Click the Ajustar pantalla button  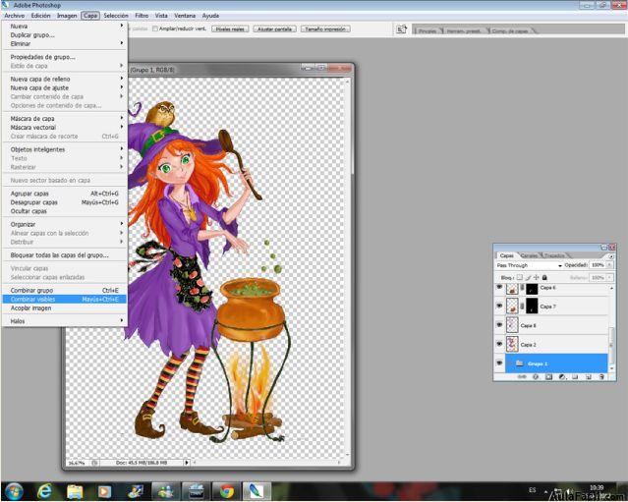(x=275, y=28)
